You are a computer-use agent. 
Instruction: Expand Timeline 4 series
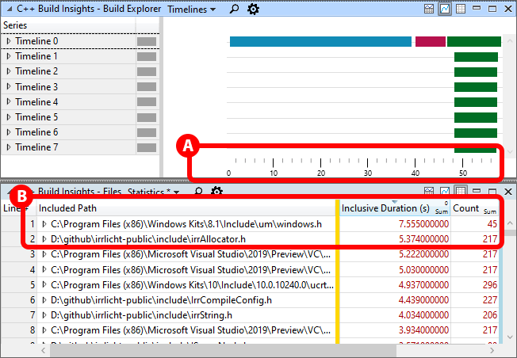(x=9, y=101)
